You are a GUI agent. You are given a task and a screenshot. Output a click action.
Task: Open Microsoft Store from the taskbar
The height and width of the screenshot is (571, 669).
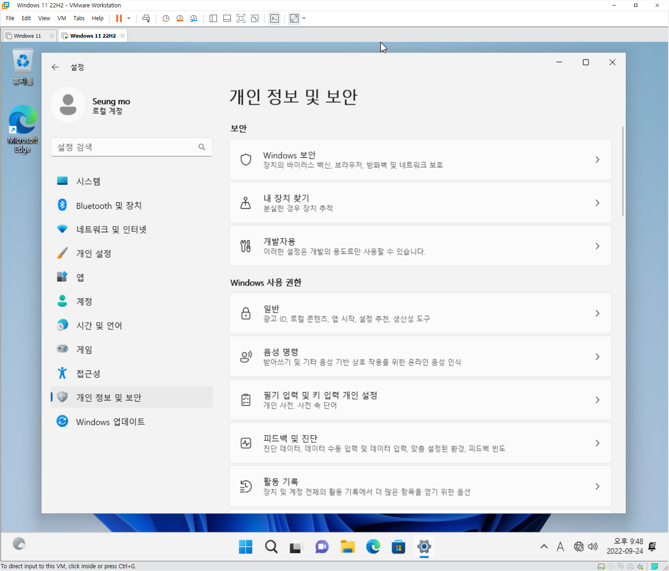click(x=398, y=547)
